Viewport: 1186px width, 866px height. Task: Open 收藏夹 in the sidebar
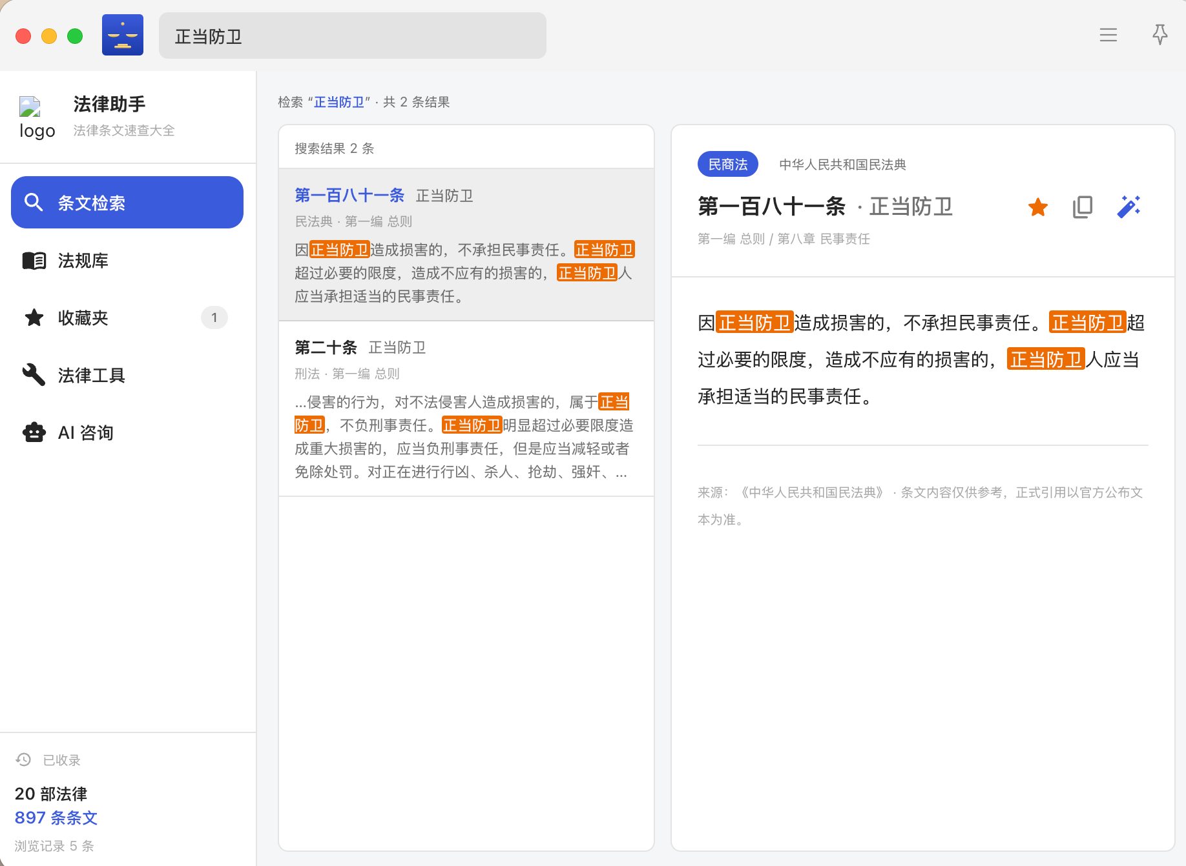(127, 317)
